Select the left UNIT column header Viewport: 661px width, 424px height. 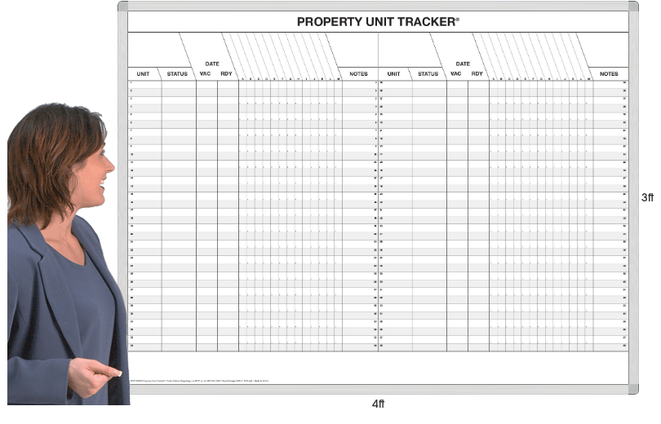click(x=143, y=74)
